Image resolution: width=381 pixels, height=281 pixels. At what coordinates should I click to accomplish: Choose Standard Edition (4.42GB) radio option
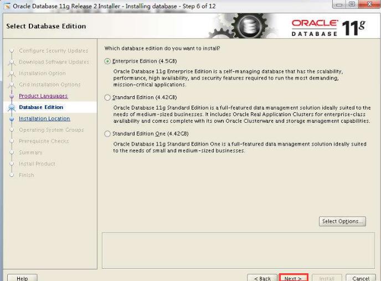107,97
